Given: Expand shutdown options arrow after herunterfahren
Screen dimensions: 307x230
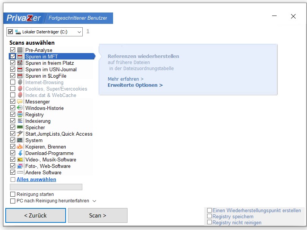Looking at the screenshot, I should [x=94, y=201].
